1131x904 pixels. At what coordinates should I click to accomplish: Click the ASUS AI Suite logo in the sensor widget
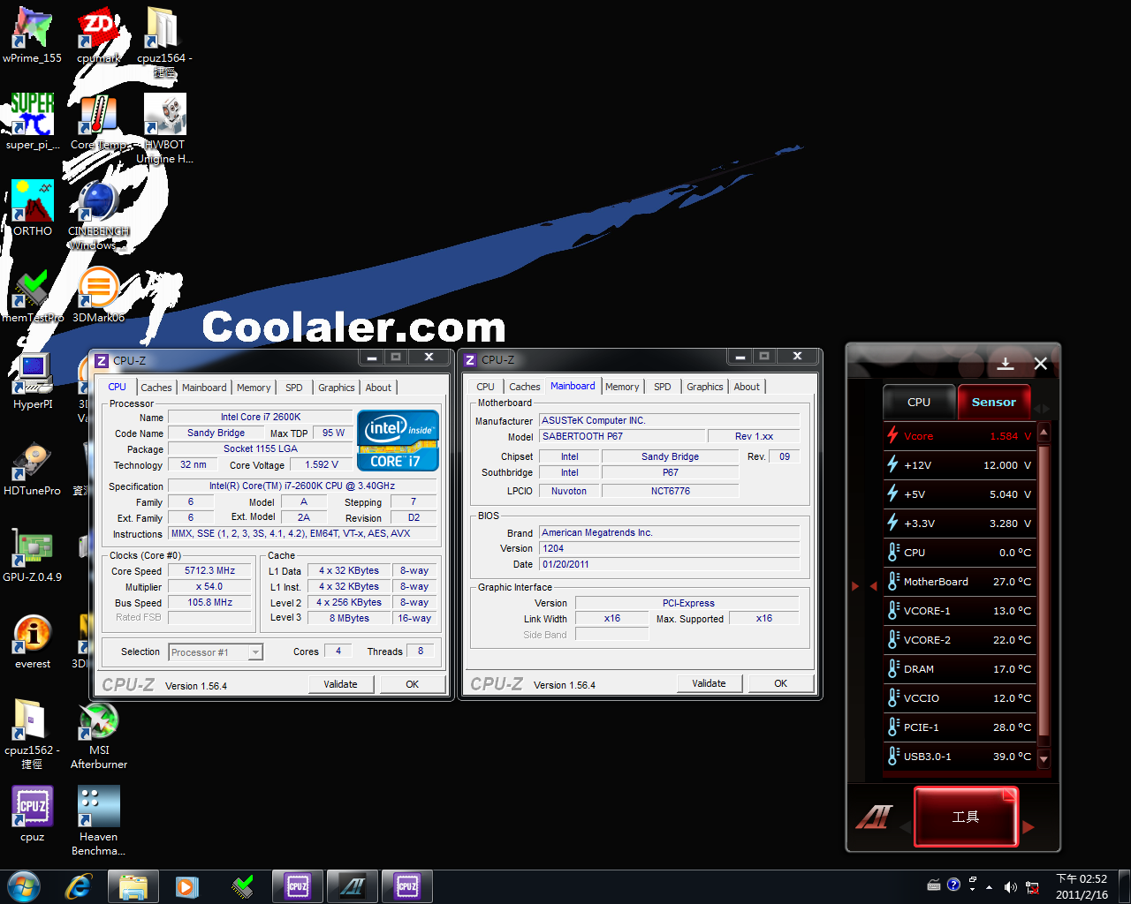pos(875,817)
